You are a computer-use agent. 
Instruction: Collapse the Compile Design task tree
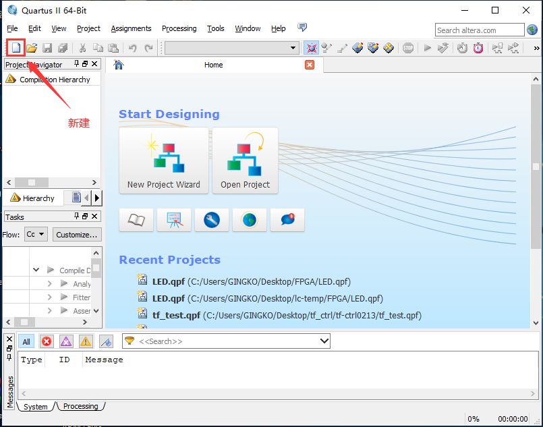click(36, 271)
